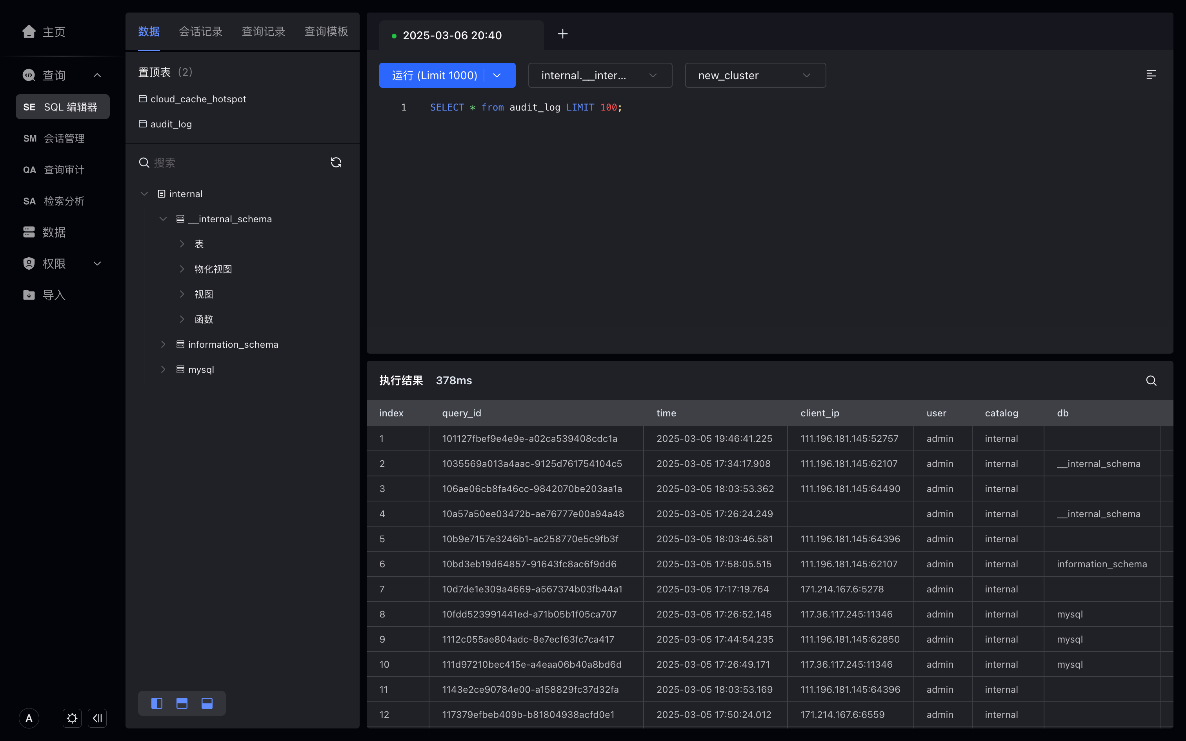Open 会话管理 in sidebar
The width and height of the screenshot is (1186, 741).
63,138
